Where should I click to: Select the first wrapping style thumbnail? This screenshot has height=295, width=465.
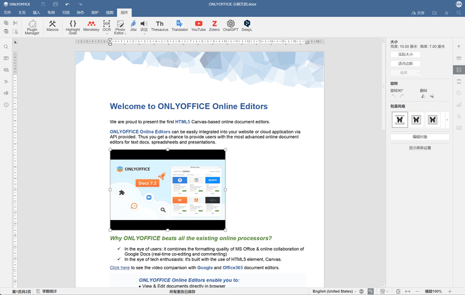click(400, 120)
